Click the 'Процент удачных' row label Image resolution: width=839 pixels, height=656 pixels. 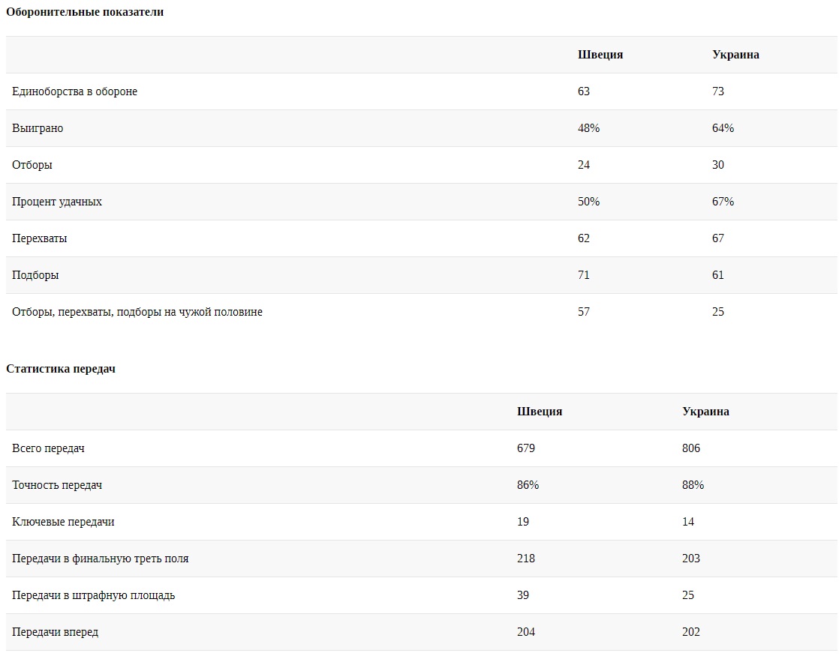[x=57, y=202]
